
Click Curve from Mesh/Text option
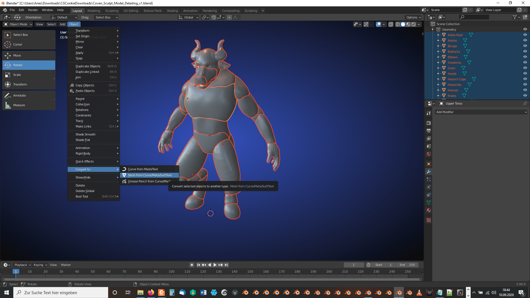[143, 169]
